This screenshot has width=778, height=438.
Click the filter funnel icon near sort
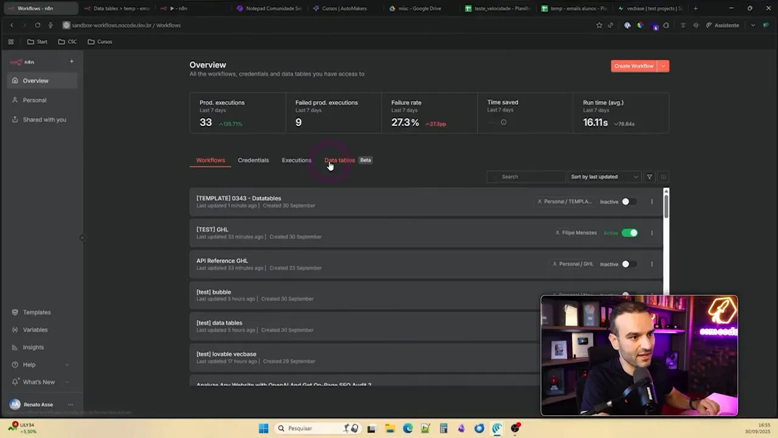[649, 176]
